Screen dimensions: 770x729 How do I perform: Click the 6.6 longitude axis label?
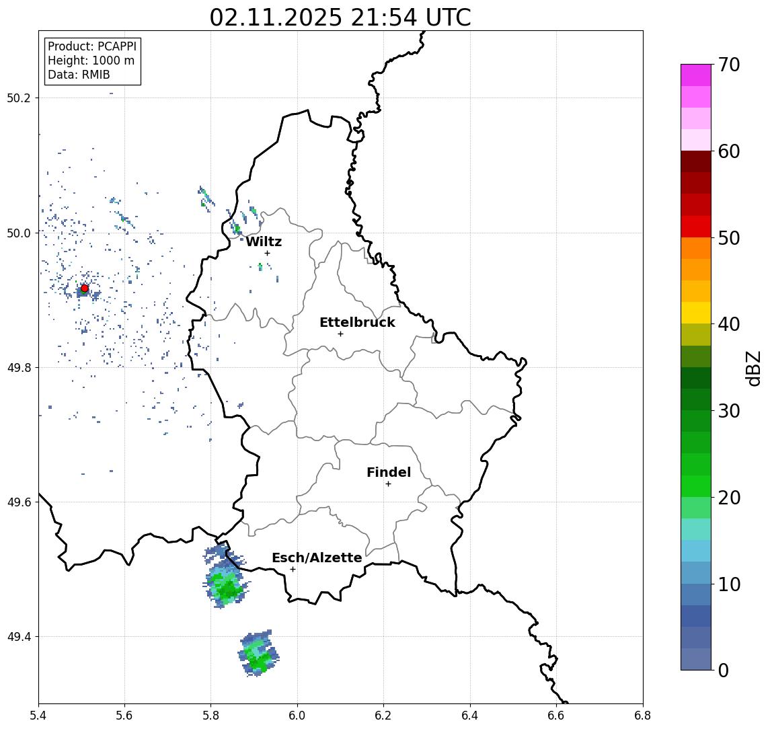[556, 716]
